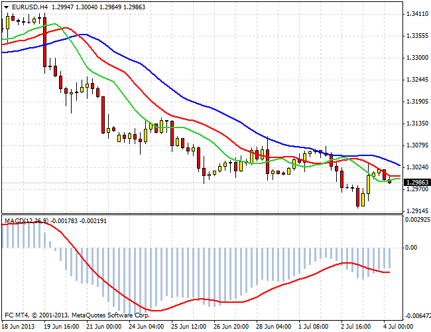Click the MACD values -0.001783 -0.002191 text
The height and width of the screenshot is (332, 431).
[78, 221]
